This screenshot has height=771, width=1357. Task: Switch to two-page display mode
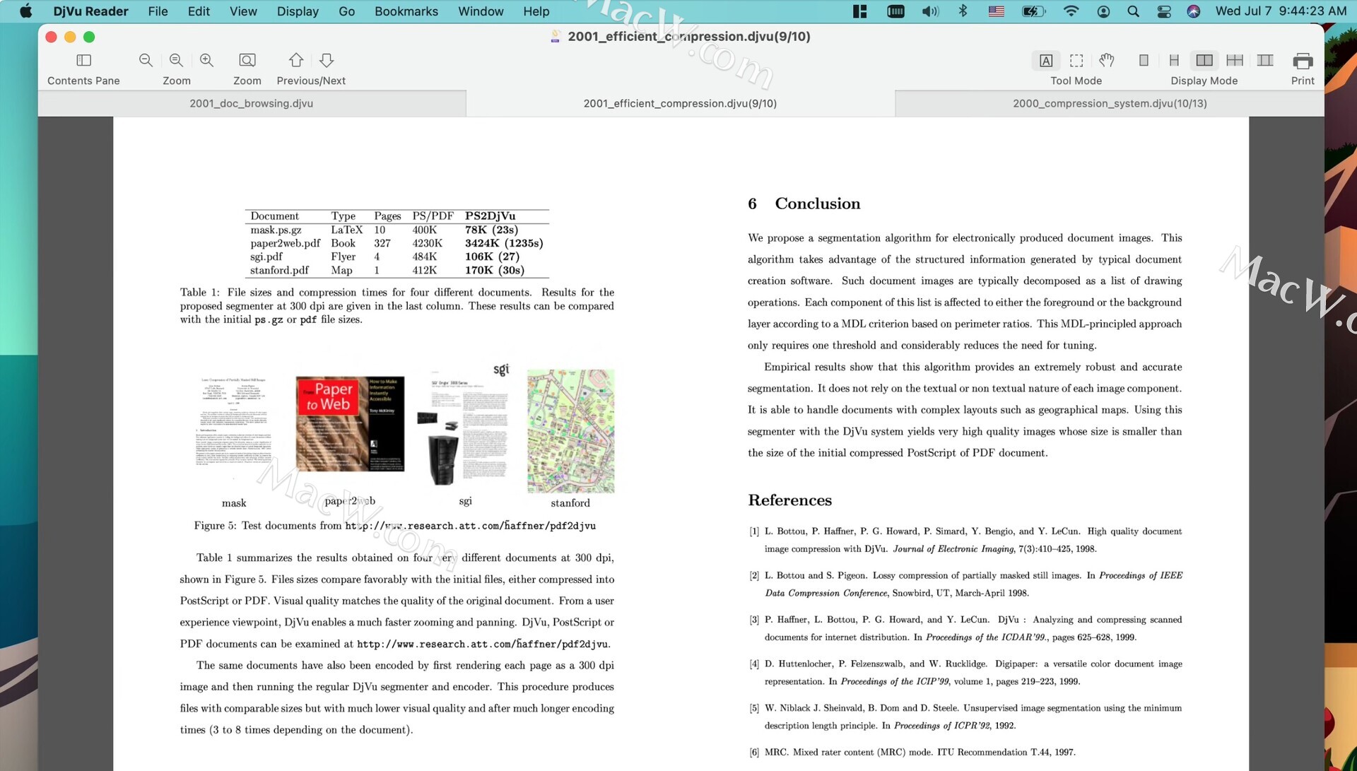[1204, 61]
